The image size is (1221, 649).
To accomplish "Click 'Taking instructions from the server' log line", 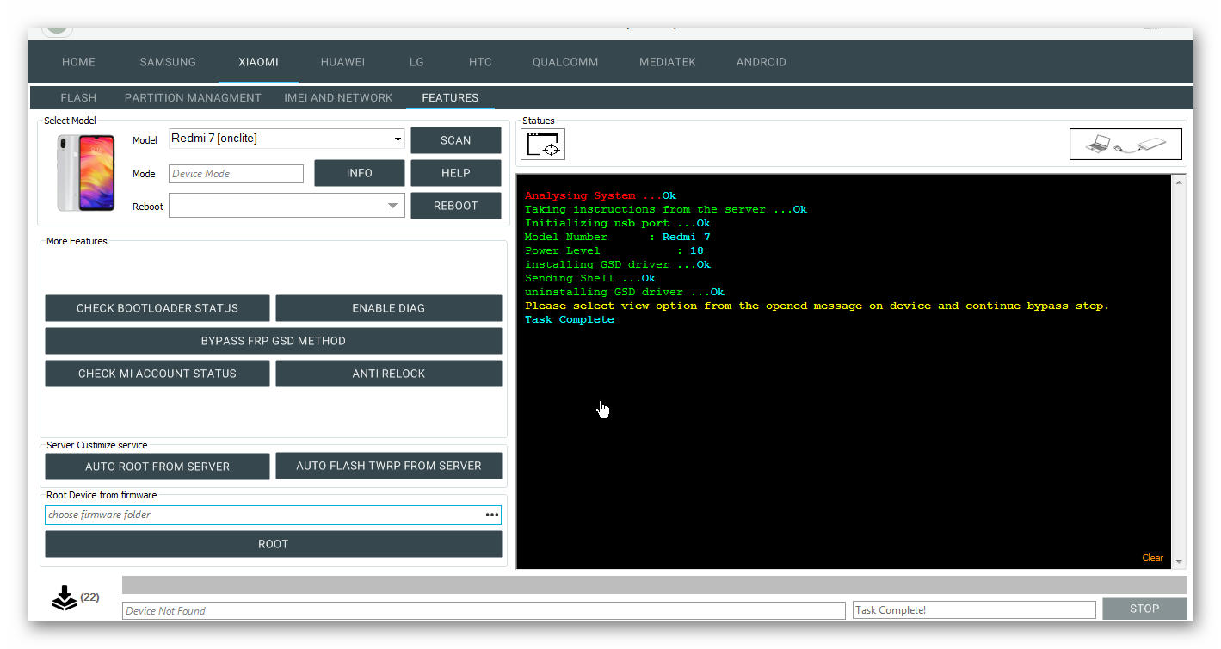I will [x=666, y=210].
